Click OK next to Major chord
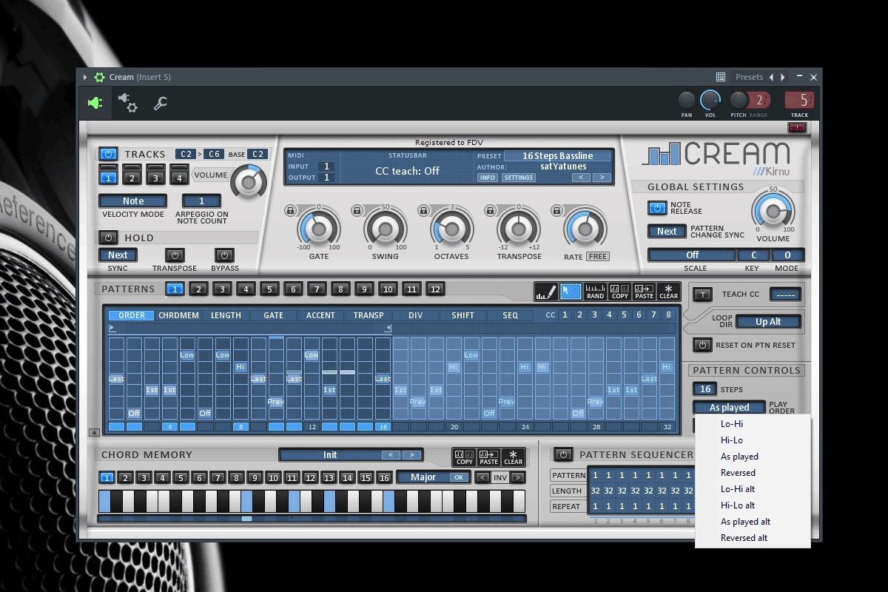888x592 pixels. tap(459, 477)
